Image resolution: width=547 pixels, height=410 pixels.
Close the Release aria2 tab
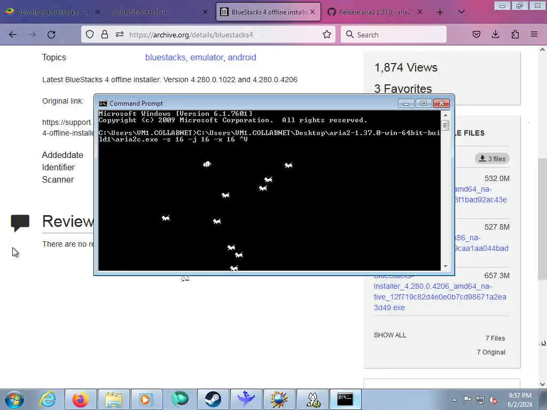(x=420, y=12)
